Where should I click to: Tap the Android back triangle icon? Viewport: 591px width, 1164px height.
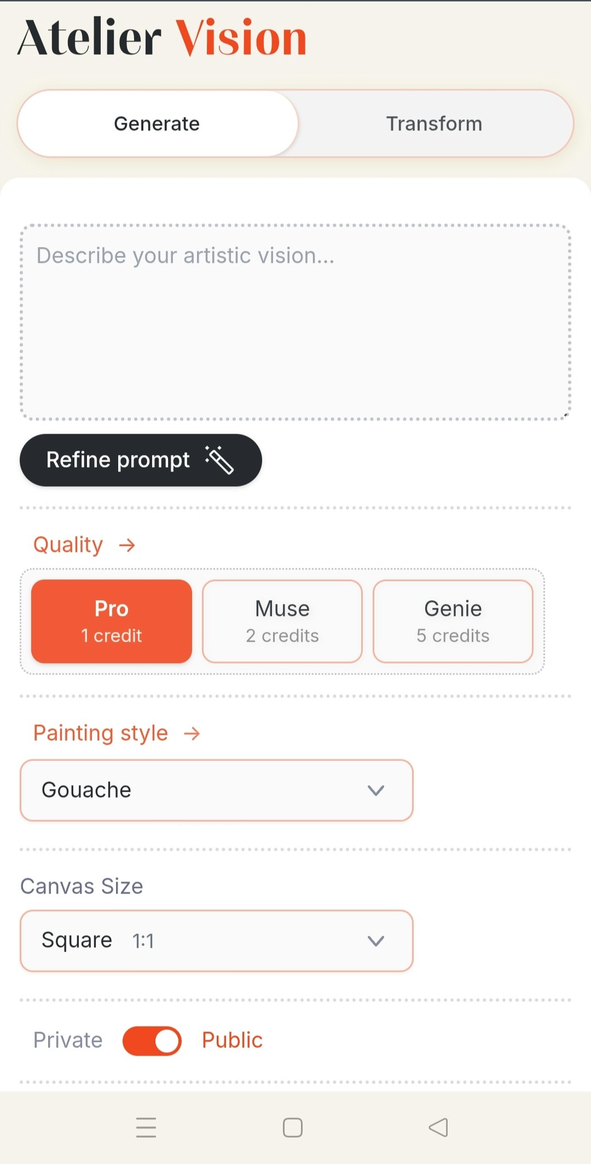pyautogui.click(x=438, y=1128)
